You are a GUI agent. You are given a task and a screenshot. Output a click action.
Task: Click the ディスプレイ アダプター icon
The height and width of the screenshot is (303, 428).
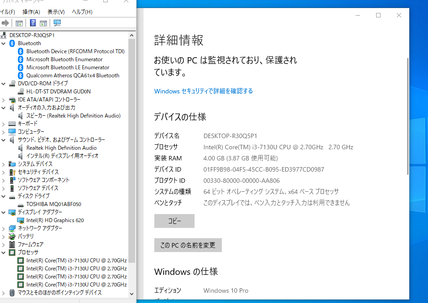12,212
